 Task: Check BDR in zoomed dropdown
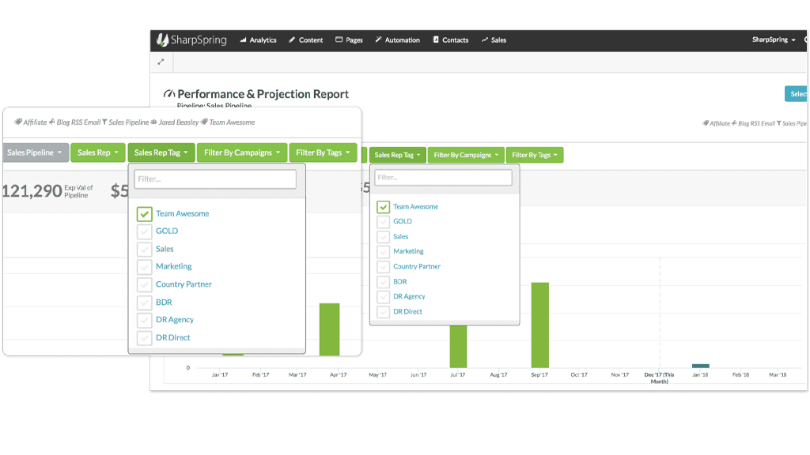tap(145, 303)
